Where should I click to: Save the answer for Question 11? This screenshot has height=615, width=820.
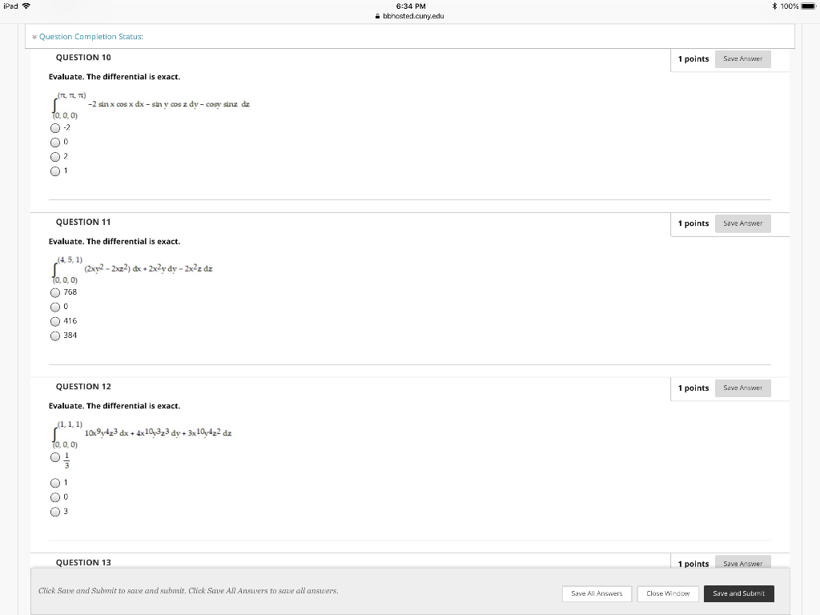pos(742,223)
